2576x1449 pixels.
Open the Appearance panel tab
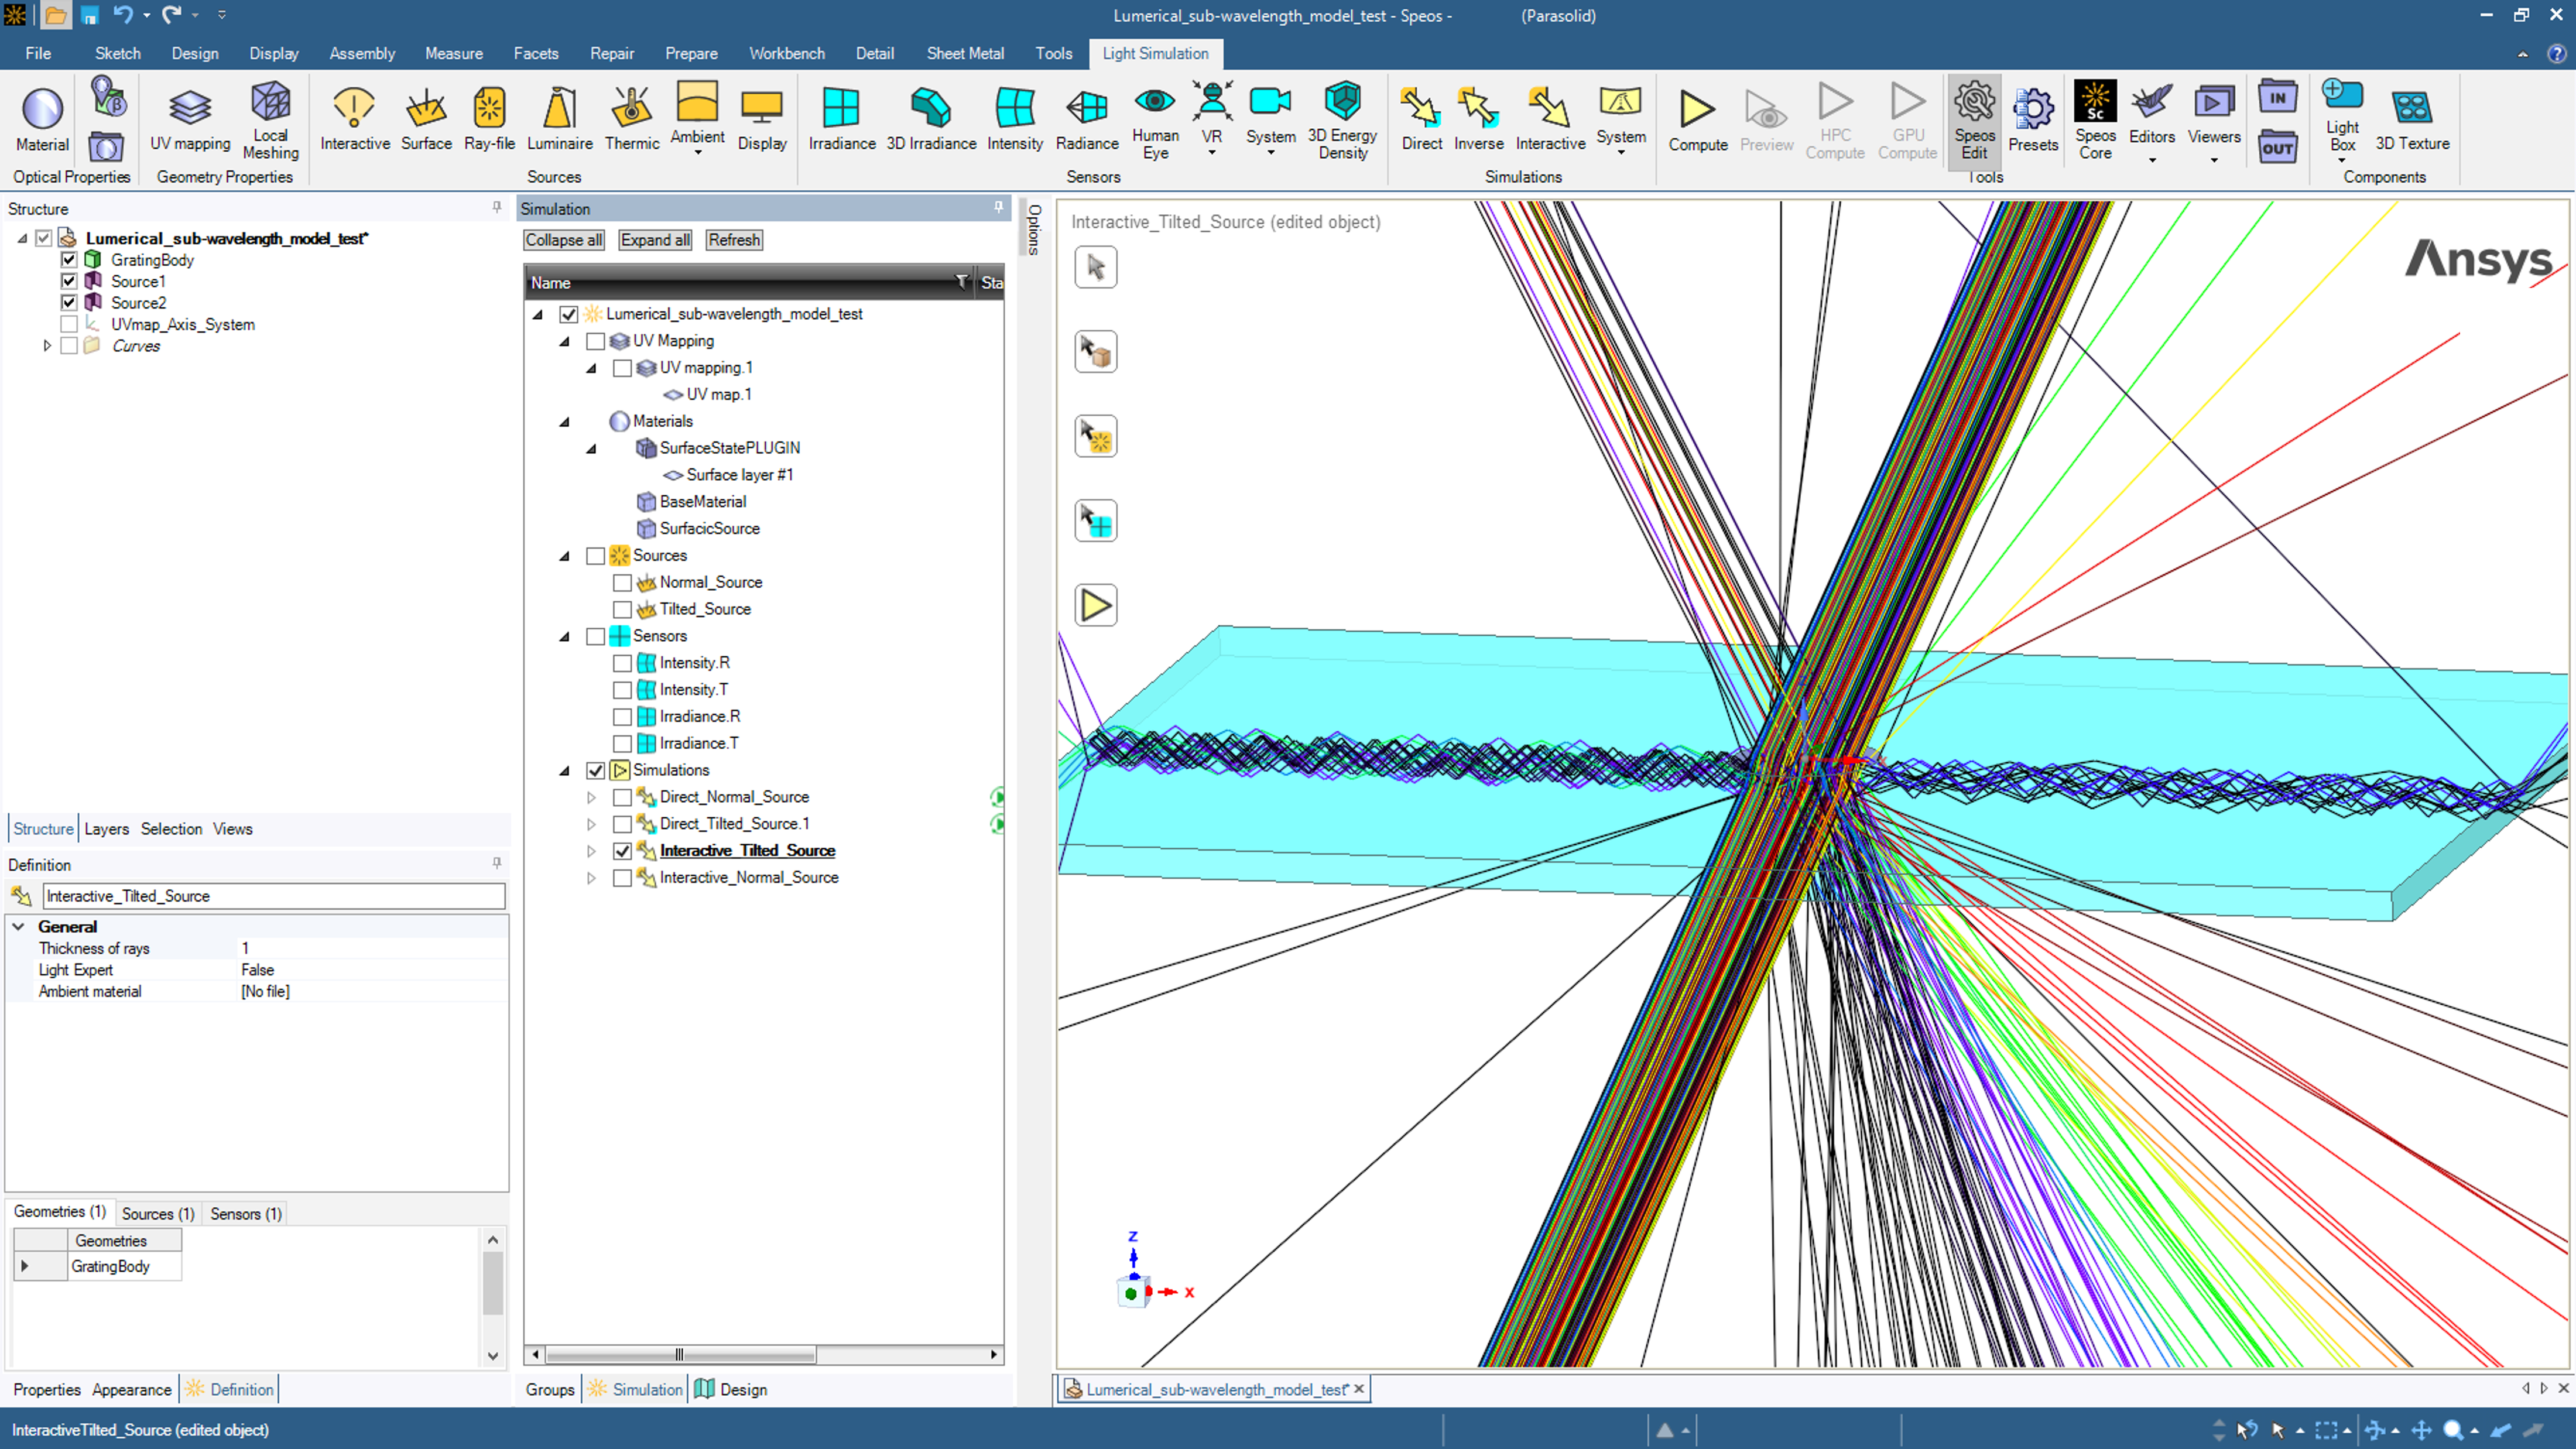point(131,1390)
